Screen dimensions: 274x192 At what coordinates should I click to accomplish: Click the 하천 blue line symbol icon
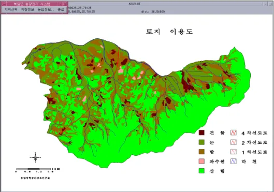(234, 161)
